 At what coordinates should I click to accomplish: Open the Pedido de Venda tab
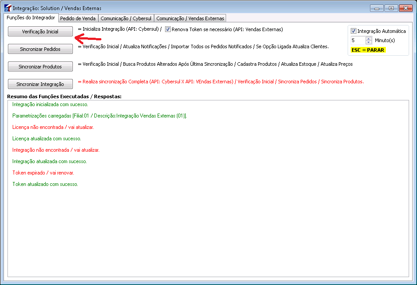coord(78,18)
